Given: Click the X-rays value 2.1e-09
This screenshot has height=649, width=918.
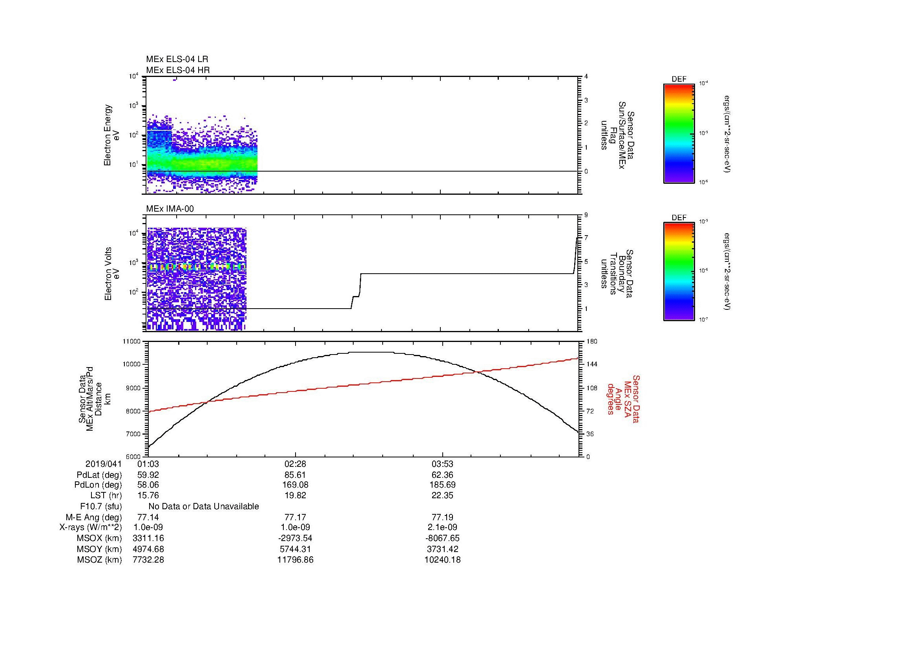Looking at the screenshot, I should pos(442,527).
